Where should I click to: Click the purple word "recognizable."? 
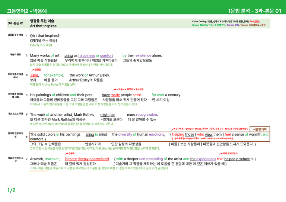pos(147,115)
